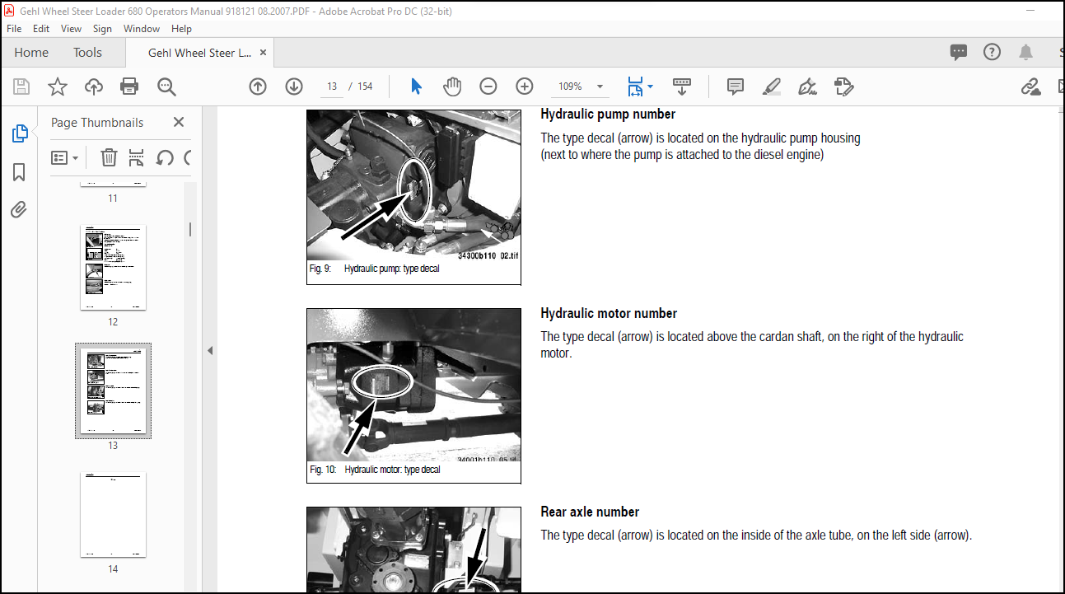Collapse the navigation pane arrow
The width and height of the screenshot is (1065, 594).
point(210,350)
